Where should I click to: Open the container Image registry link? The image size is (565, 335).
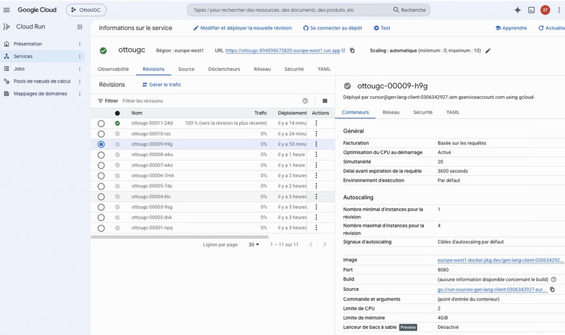pos(500,260)
